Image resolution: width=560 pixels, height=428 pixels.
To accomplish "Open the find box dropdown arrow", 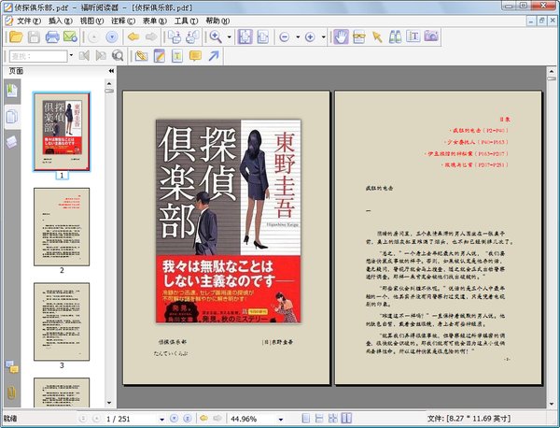I will [x=71, y=56].
